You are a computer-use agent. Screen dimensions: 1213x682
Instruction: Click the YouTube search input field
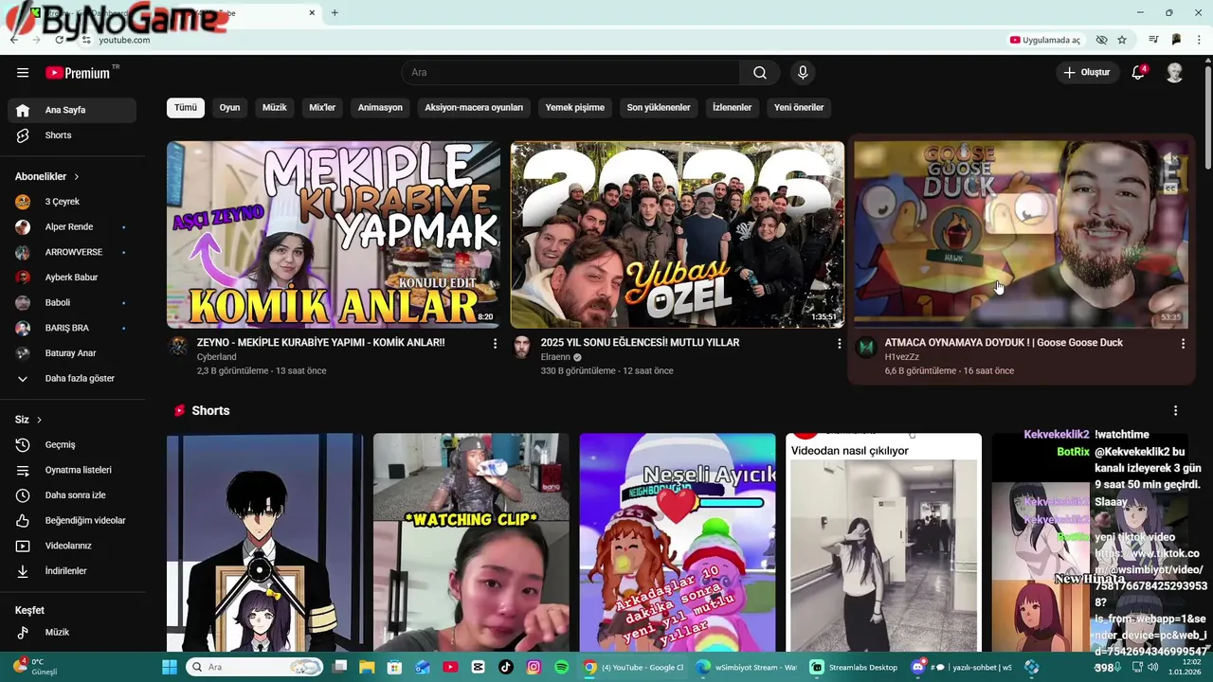pos(570,73)
